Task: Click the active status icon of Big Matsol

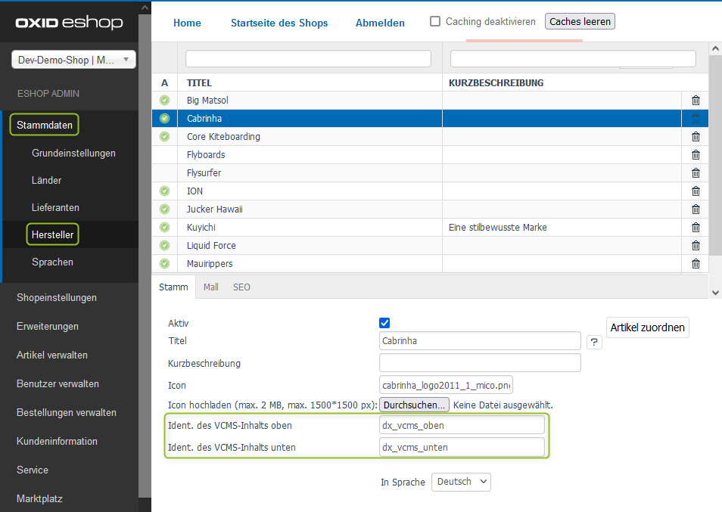Action: pyautogui.click(x=164, y=101)
